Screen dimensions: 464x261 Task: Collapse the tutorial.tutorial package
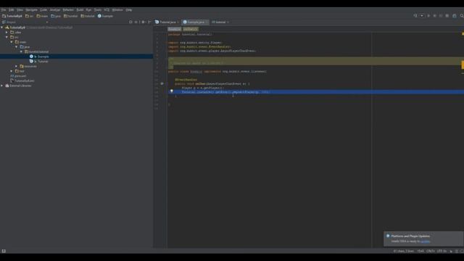(21, 51)
